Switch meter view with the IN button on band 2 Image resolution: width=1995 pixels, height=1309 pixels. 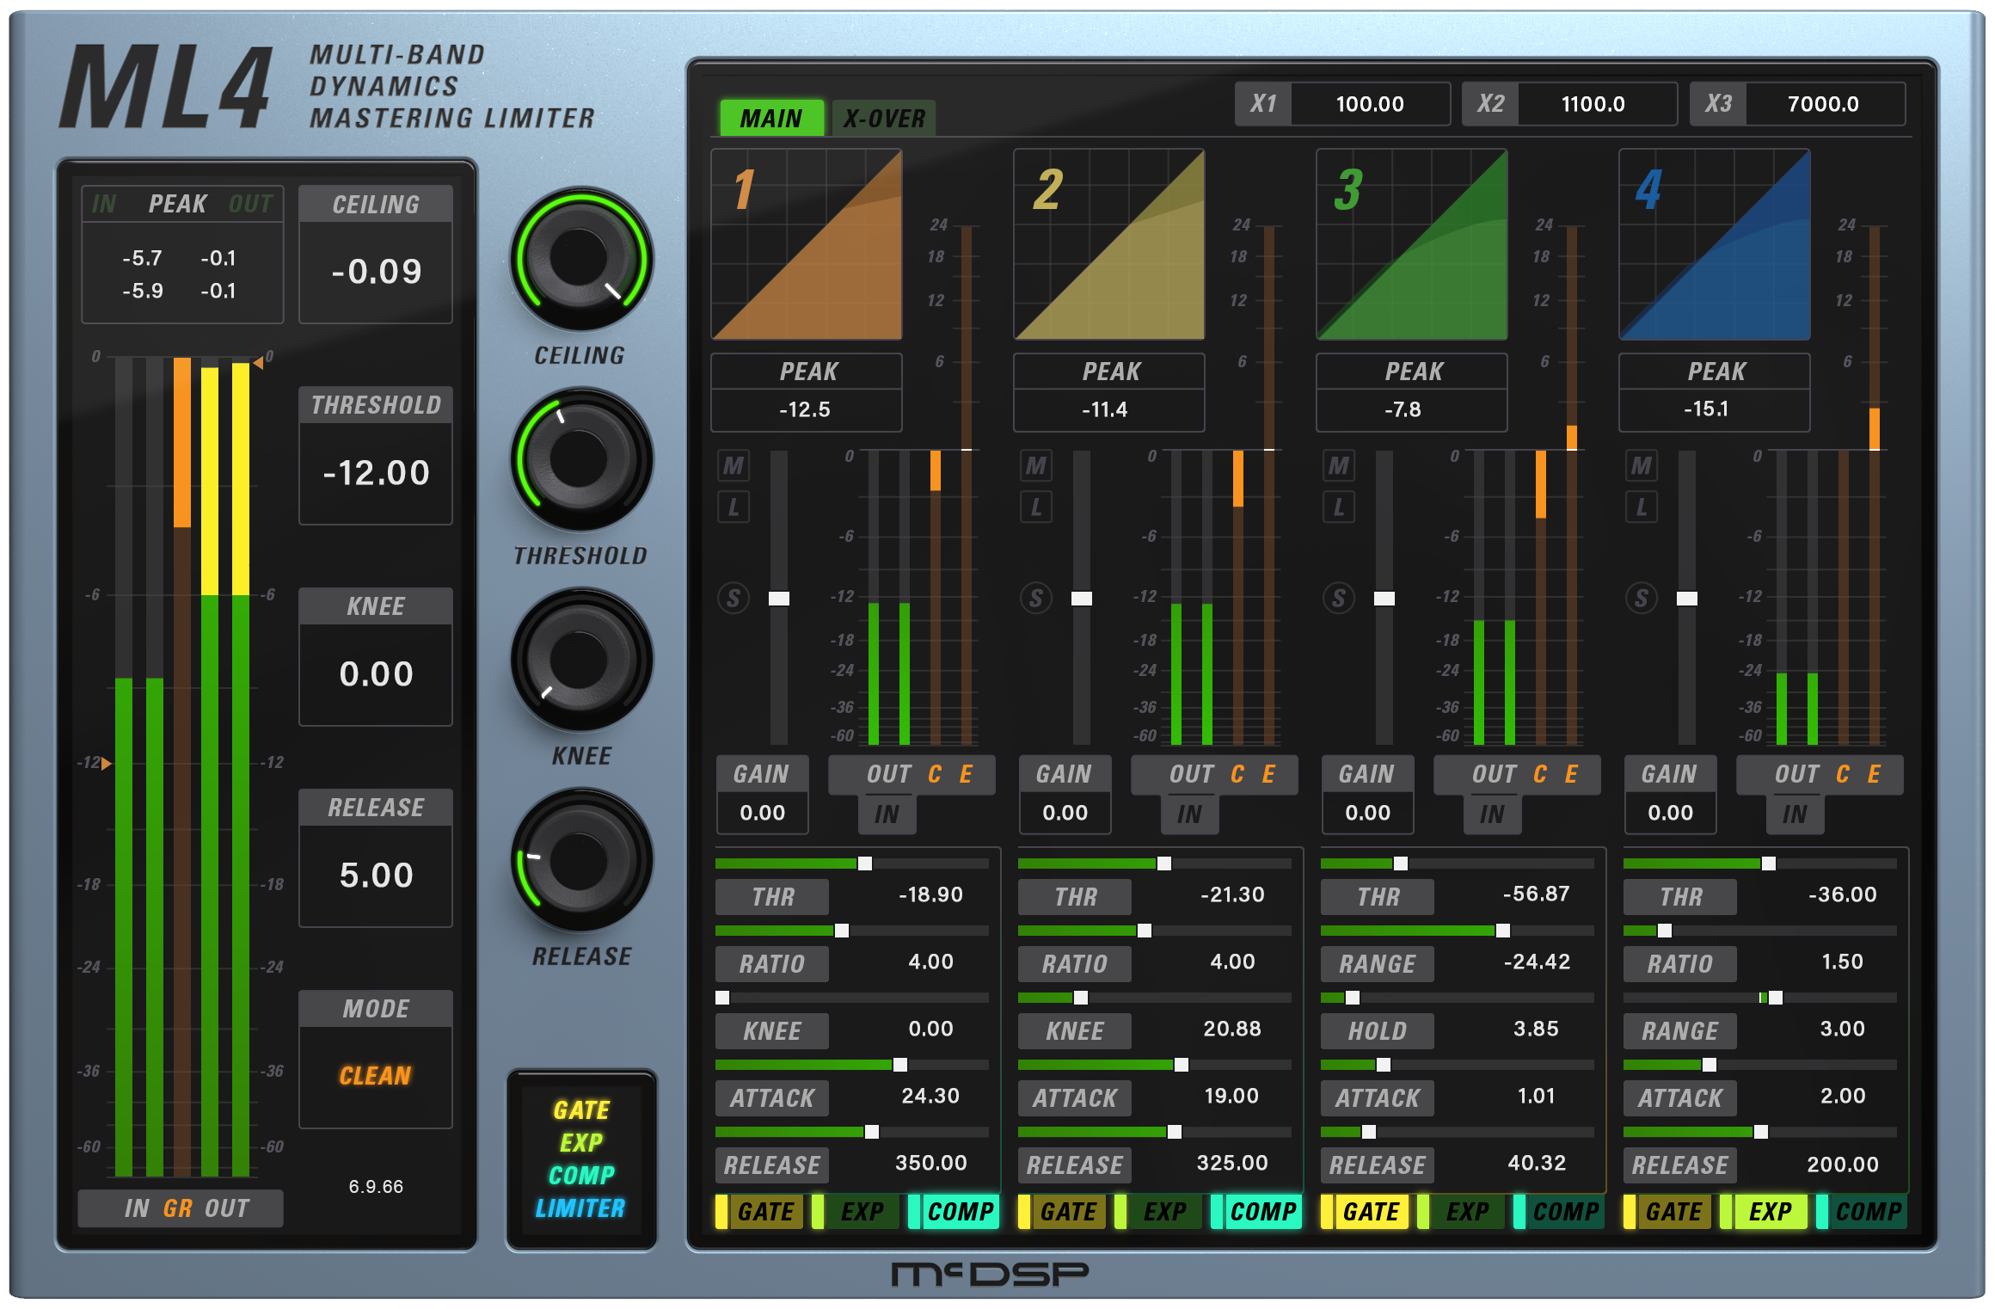click(x=1189, y=813)
